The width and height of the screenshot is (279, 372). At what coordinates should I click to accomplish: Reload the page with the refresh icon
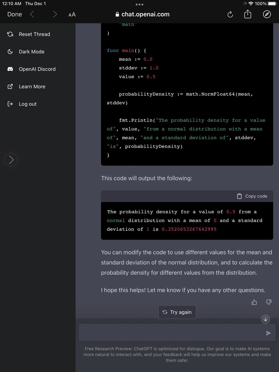pyautogui.click(x=230, y=14)
